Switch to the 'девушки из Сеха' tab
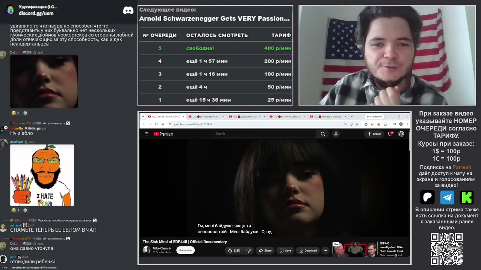The image size is (481, 270). 247,117
